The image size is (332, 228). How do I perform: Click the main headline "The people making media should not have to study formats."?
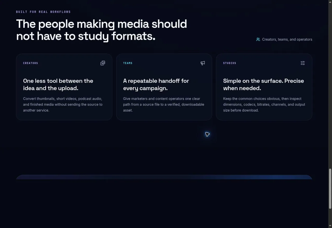click(101, 30)
